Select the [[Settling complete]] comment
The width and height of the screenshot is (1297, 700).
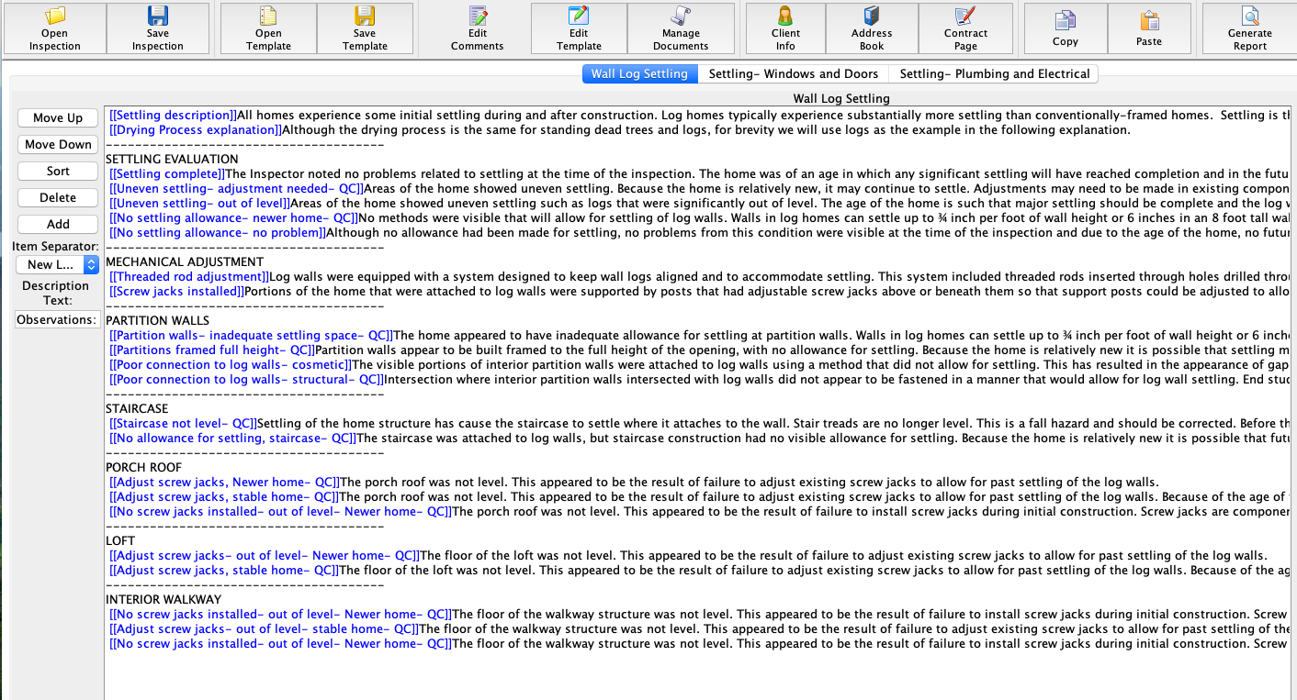[167, 173]
